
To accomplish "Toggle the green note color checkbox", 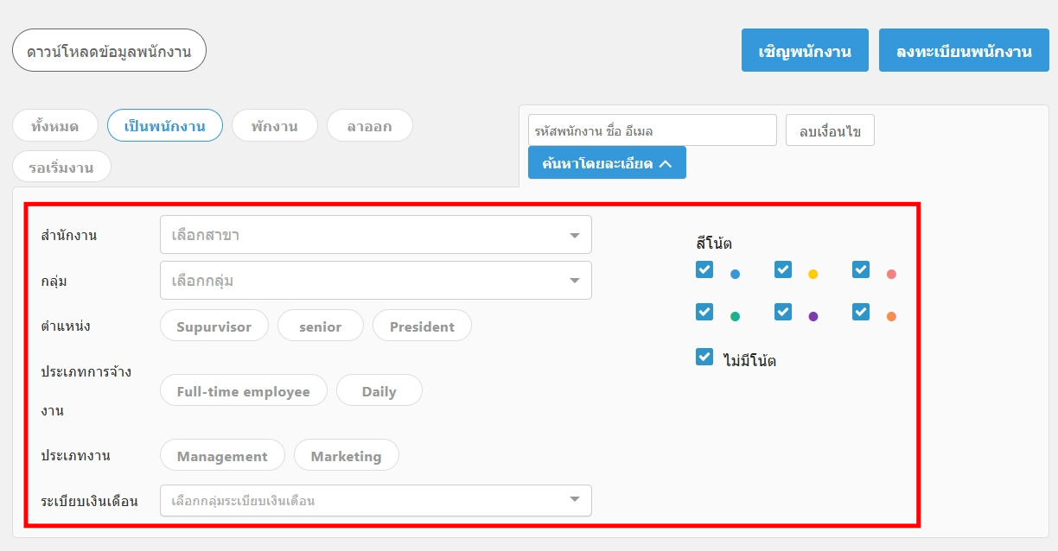I will click(x=704, y=312).
